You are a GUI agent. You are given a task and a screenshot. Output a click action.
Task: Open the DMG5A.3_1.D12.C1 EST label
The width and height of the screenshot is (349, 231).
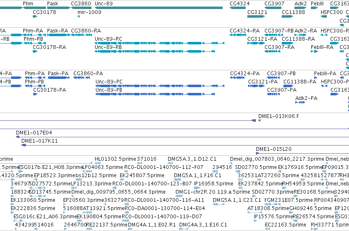point(192,159)
